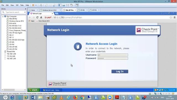Image resolution: width=177 pixels, height=100 pixels.
Task: Open the VM menu
Action: (x=17, y=5)
